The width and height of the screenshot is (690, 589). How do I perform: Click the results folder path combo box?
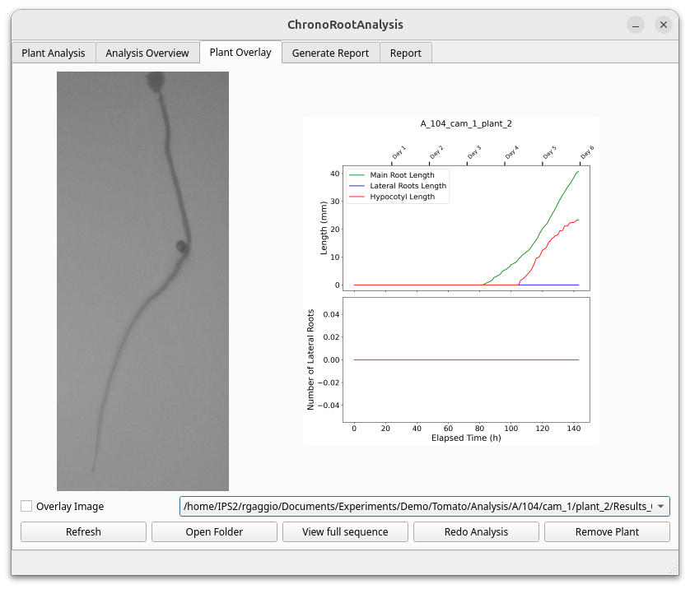[x=416, y=507]
